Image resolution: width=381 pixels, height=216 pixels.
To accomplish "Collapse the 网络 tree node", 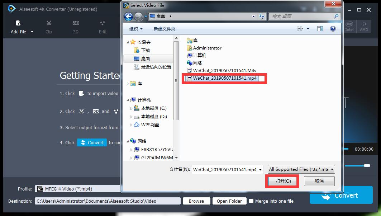I will tap(128, 141).
